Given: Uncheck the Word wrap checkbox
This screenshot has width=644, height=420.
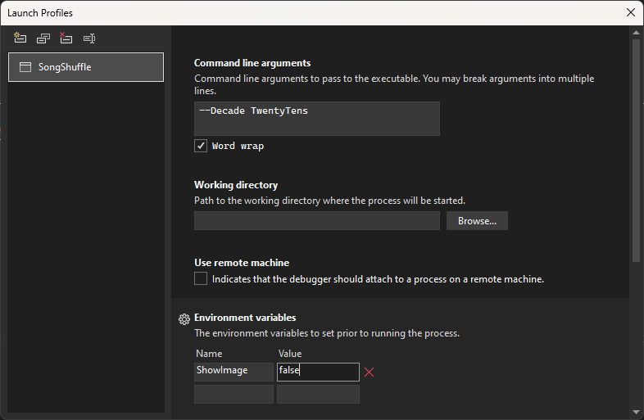Looking at the screenshot, I should point(201,146).
